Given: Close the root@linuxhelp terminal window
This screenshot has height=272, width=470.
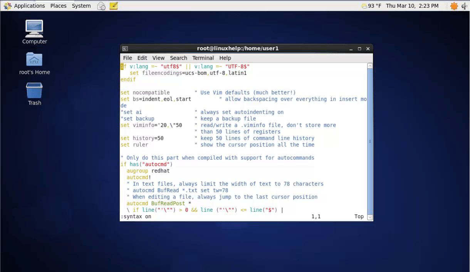Looking at the screenshot, I should coord(368,49).
